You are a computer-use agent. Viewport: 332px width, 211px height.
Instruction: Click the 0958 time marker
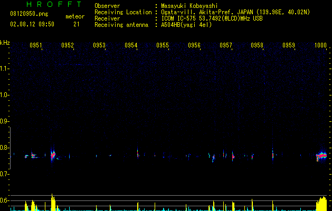point(257,45)
